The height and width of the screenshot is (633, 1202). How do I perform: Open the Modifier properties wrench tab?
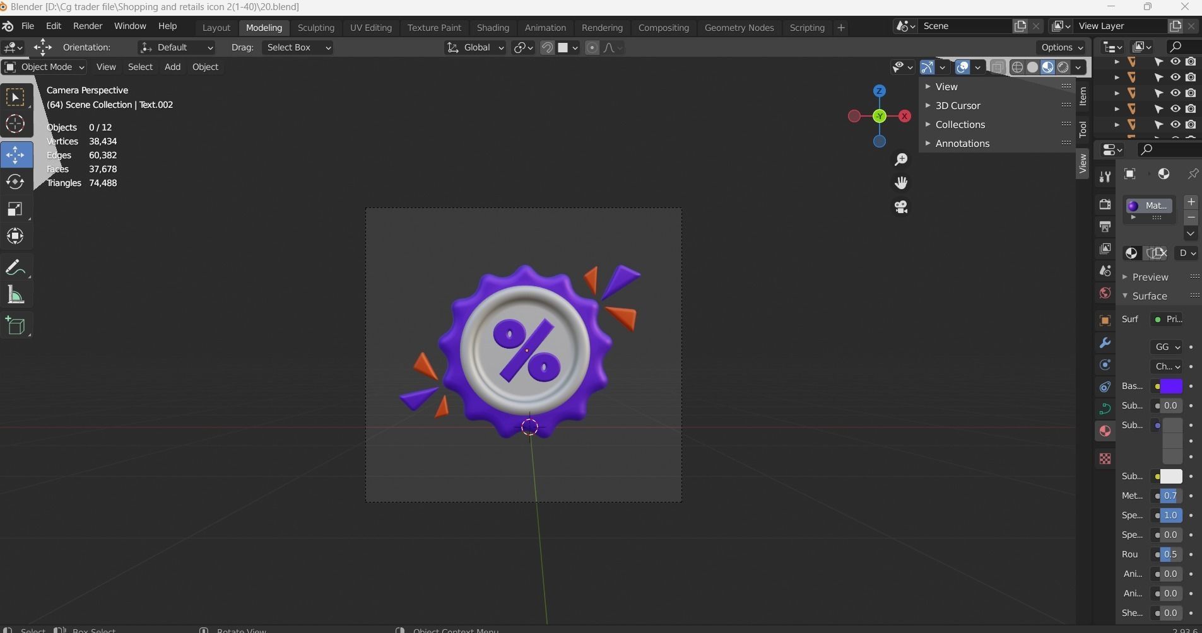click(x=1105, y=342)
